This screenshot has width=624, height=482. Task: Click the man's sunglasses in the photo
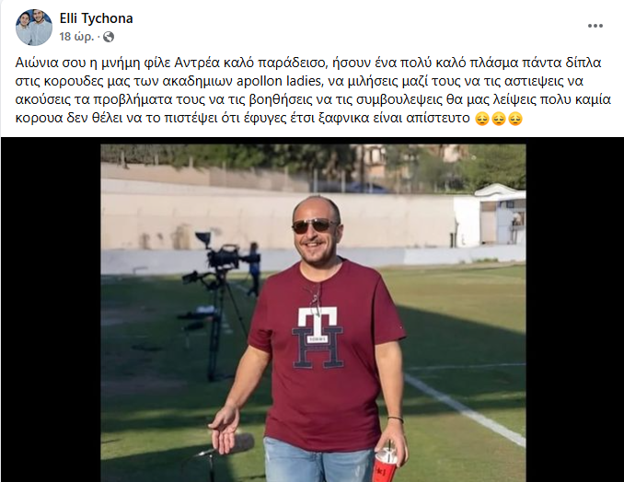[x=315, y=226]
